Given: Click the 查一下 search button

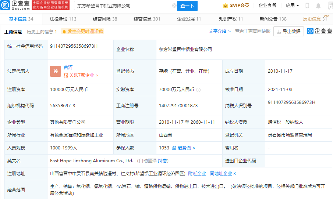Looking at the screenshot, I should pos(187,6).
